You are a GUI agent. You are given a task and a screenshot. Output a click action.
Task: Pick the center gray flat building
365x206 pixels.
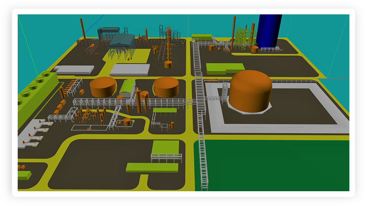[x=130, y=70]
